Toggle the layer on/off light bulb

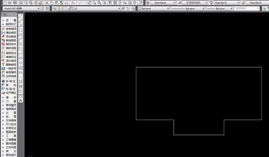pos(59,8)
